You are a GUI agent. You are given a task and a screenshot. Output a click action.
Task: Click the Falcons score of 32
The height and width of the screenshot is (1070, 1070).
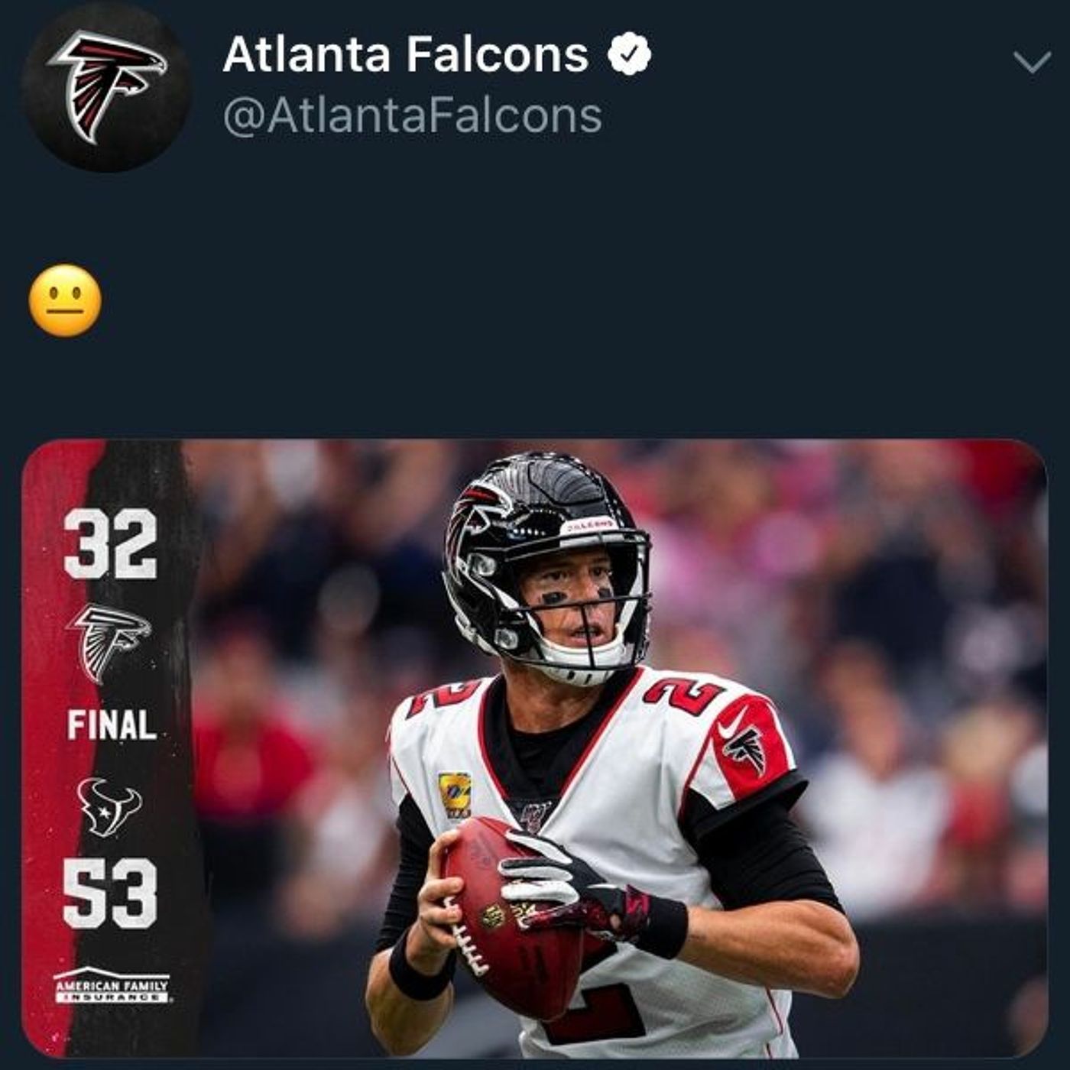click(110, 545)
